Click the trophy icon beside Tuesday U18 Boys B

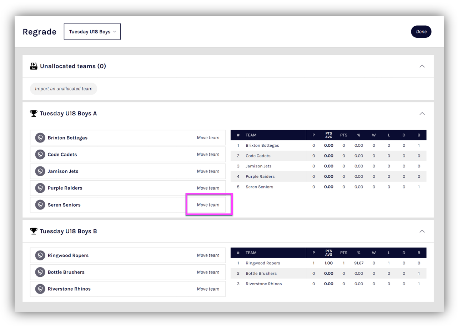pyautogui.click(x=34, y=231)
